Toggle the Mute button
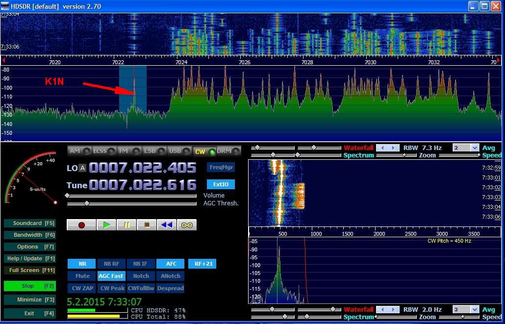The width and height of the screenshot is (505, 324). point(82,276)
